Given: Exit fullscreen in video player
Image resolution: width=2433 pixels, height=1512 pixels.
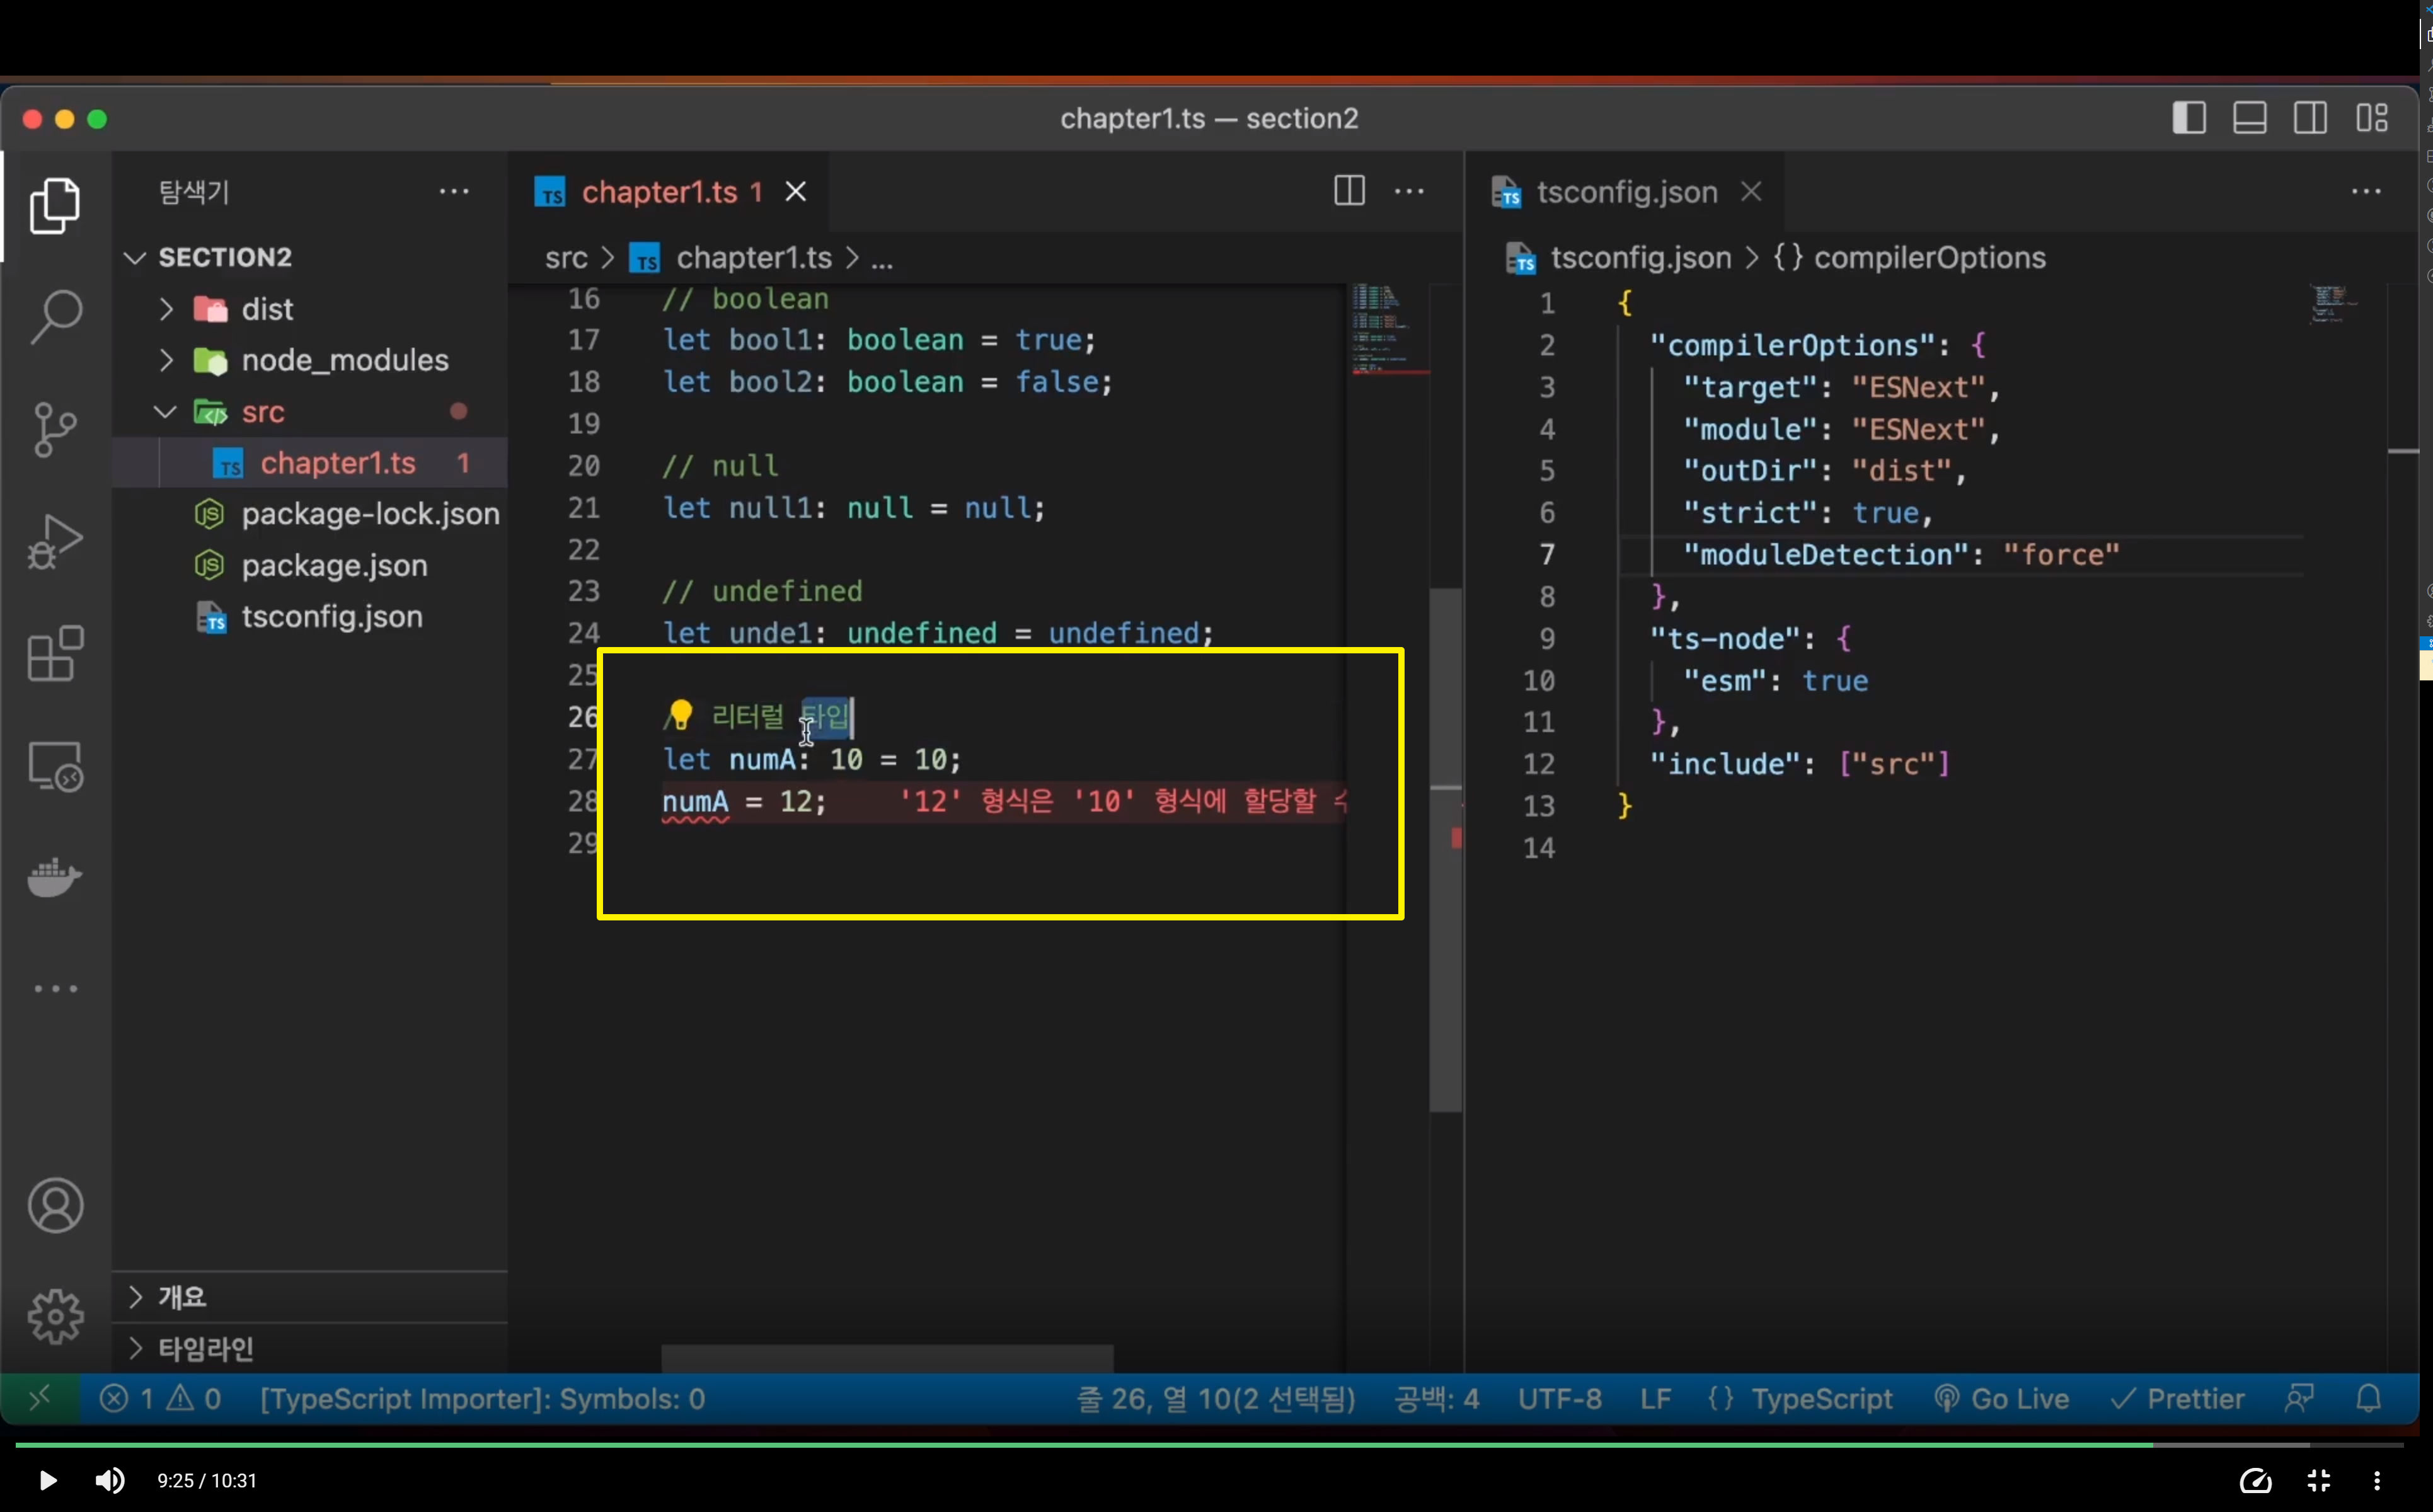Looking at the screenshot, I should tap(2318, 1480).
